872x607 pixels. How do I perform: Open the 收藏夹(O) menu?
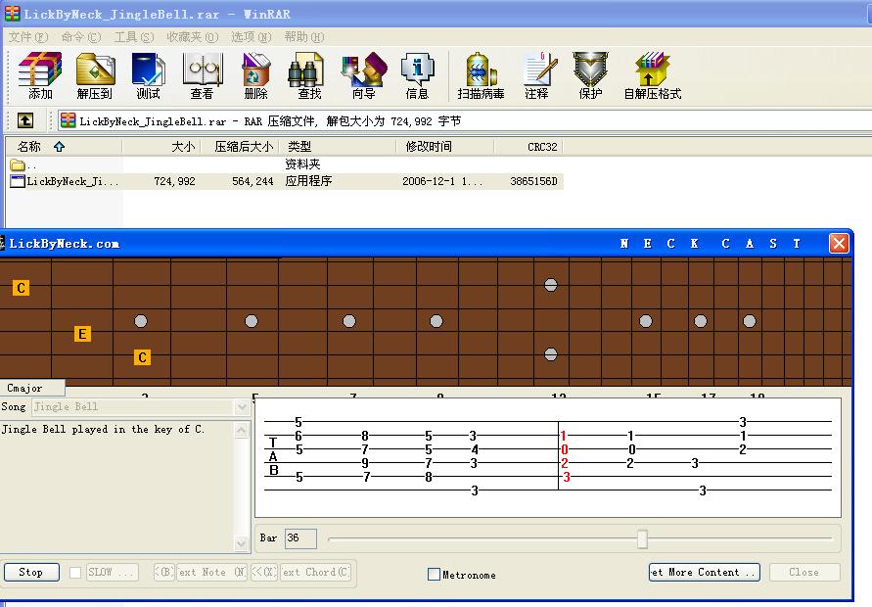coord(193,37)
